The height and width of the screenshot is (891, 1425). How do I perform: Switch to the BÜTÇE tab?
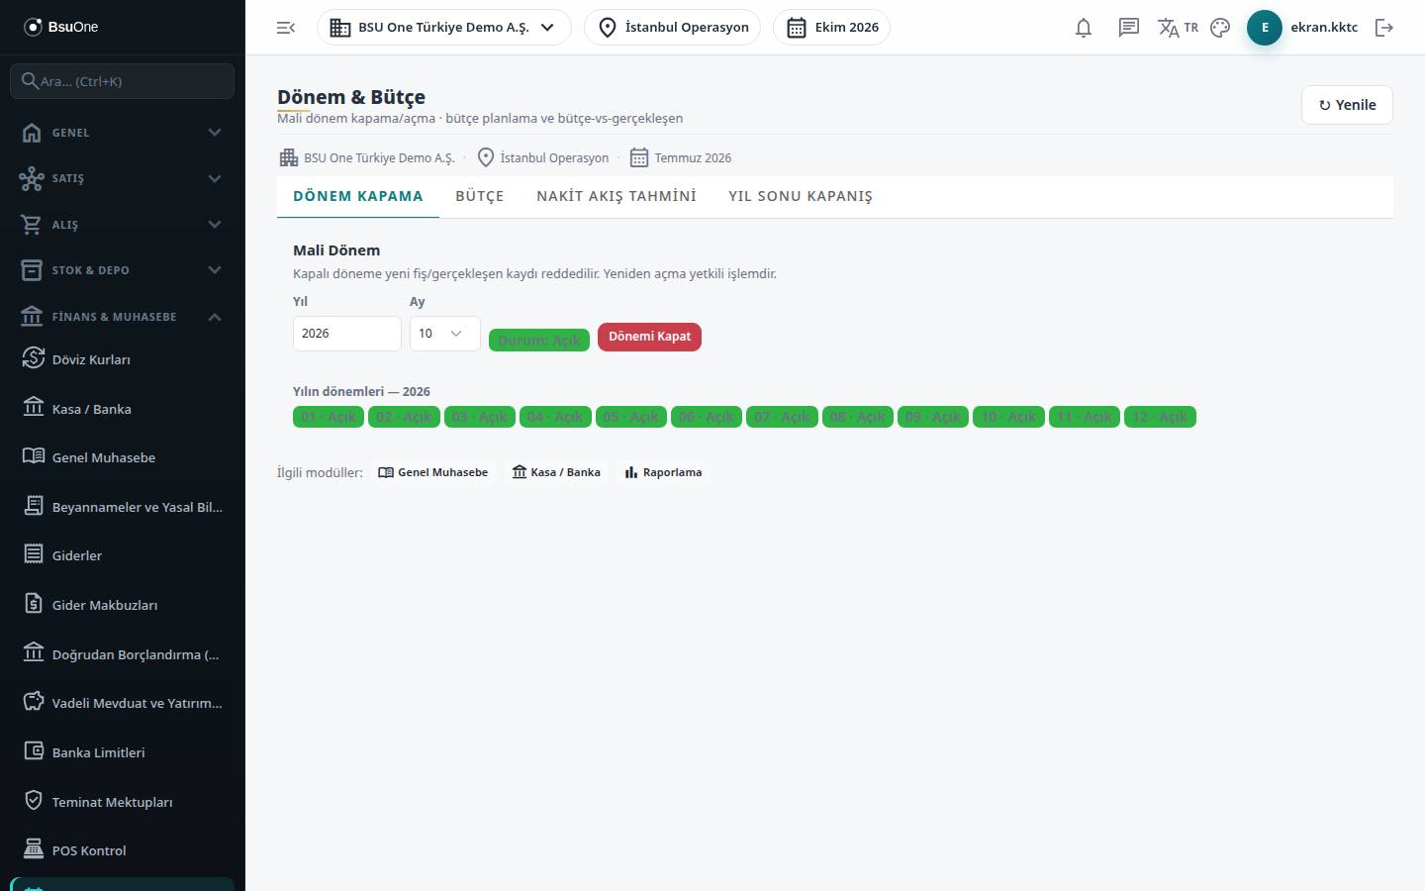tap(480, 197)
